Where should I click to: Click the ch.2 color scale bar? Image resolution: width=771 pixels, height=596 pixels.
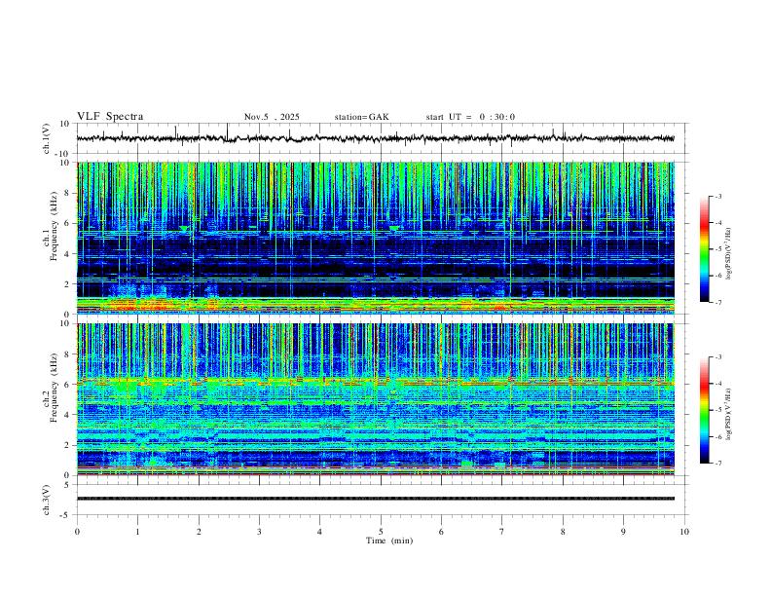705,410
